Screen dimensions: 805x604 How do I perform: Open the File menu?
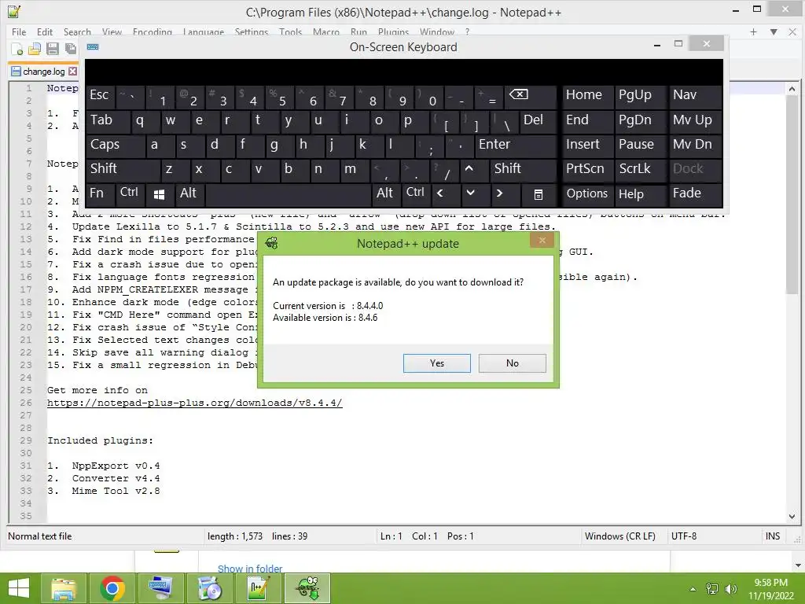[x=19, y=31]
